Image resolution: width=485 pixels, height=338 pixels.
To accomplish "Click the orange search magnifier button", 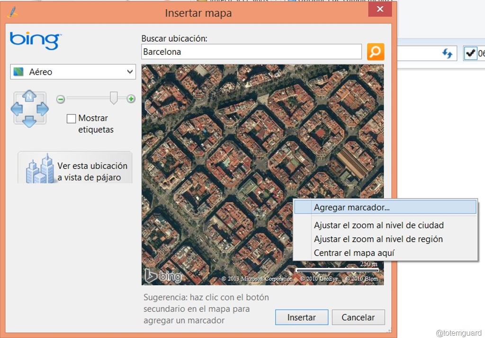I will point(376,52).
